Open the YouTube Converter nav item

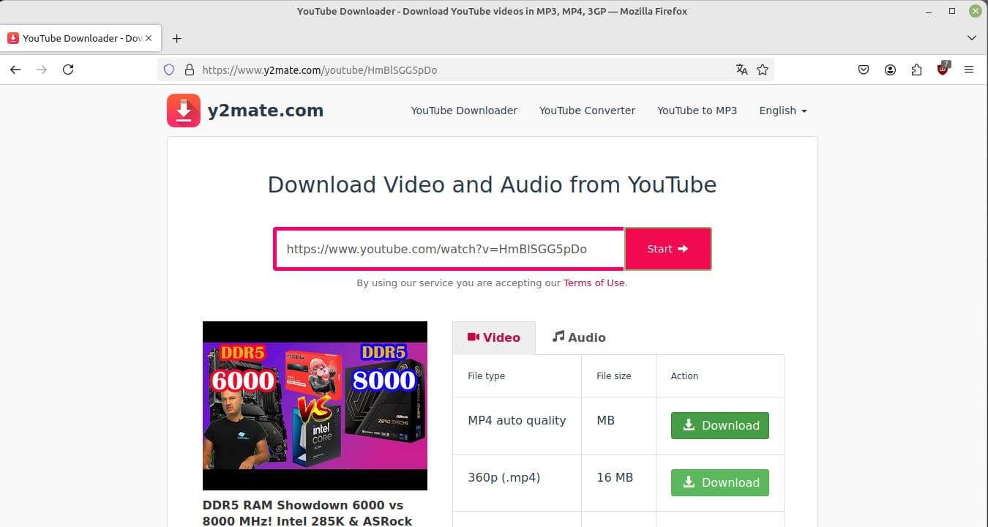pos(587,111)
